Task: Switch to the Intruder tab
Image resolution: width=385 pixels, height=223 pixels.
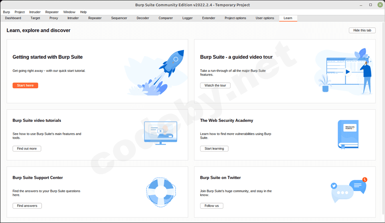Action: tap(73, 18)
